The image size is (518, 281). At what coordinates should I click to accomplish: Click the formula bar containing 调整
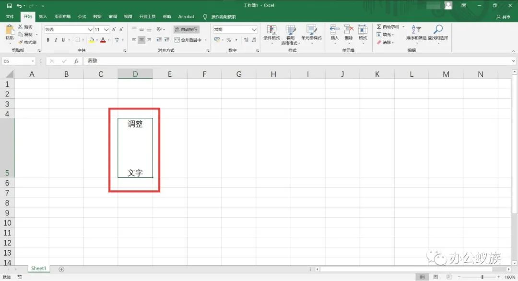[x=297, y=61]
